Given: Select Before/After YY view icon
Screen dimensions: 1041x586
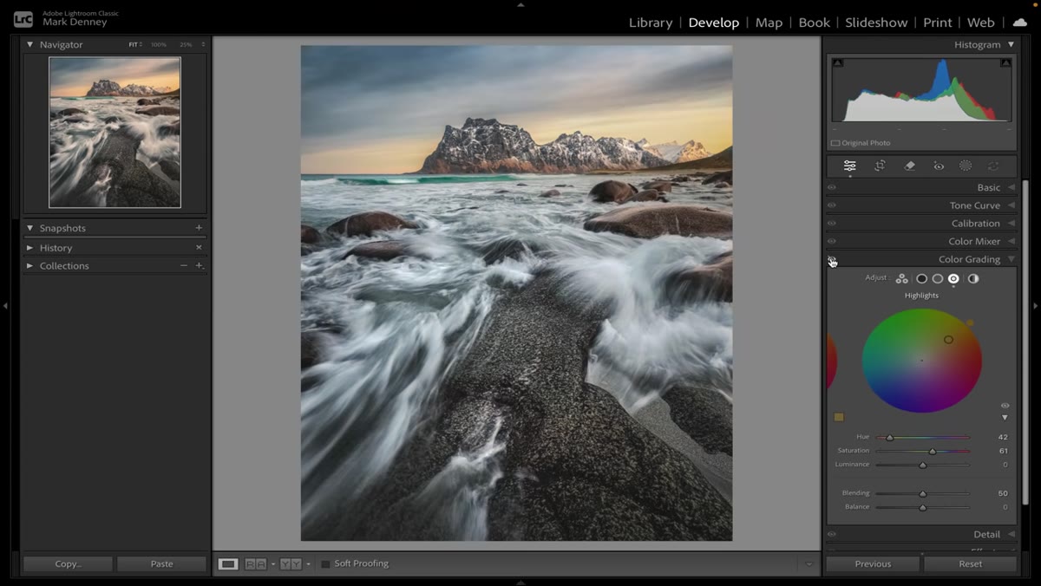Looking at the screenshot, I should (291, 563).
